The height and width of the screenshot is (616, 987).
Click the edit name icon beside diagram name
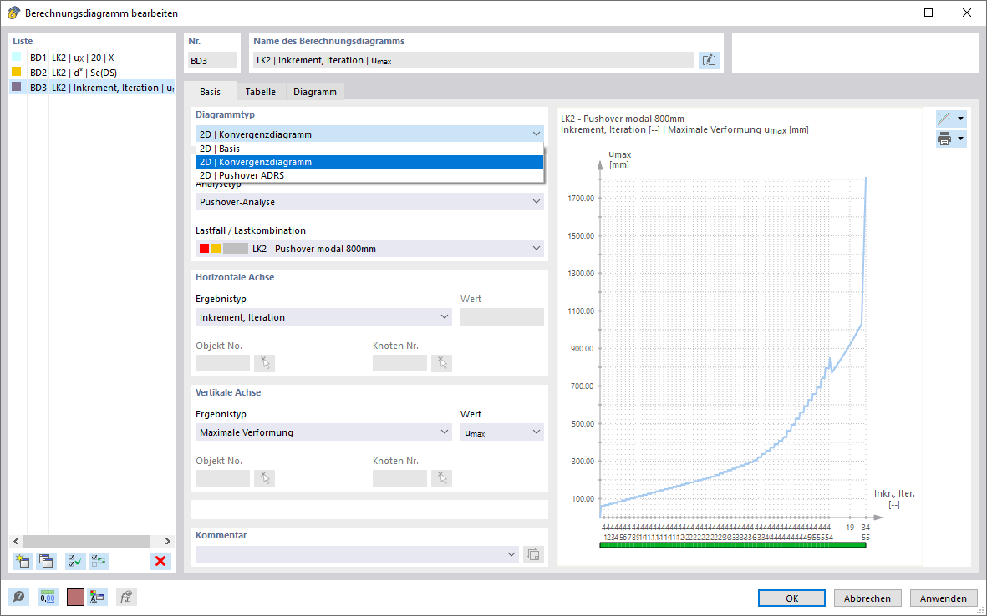click(709, 60)
